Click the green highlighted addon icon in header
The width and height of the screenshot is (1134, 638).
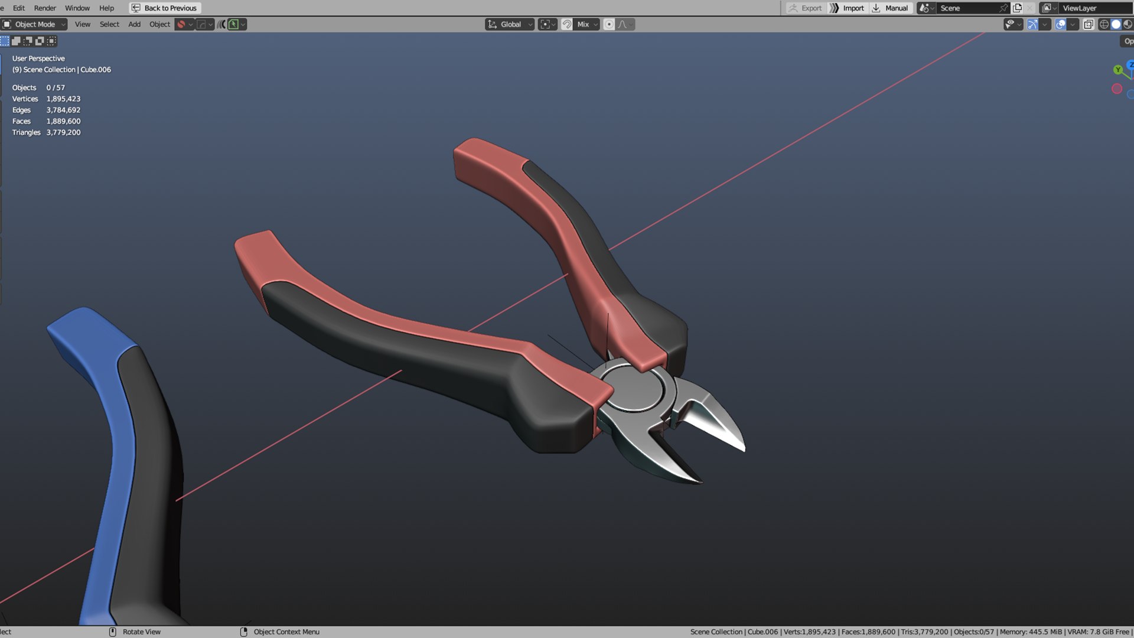coord(234,24)
